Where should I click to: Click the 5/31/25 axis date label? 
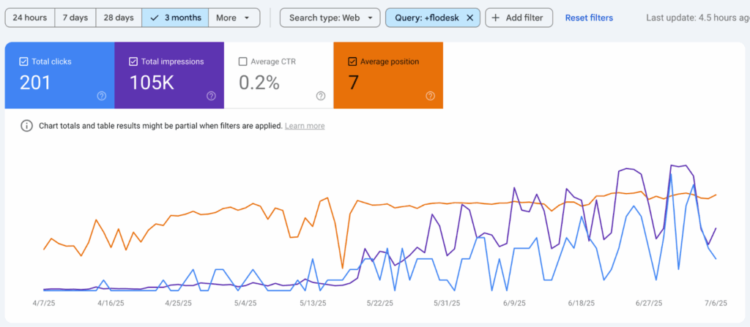pos(447,303)
